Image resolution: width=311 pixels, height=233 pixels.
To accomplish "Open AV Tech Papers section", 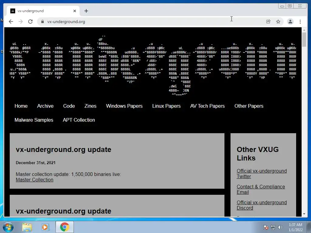I will coord(207,106).
